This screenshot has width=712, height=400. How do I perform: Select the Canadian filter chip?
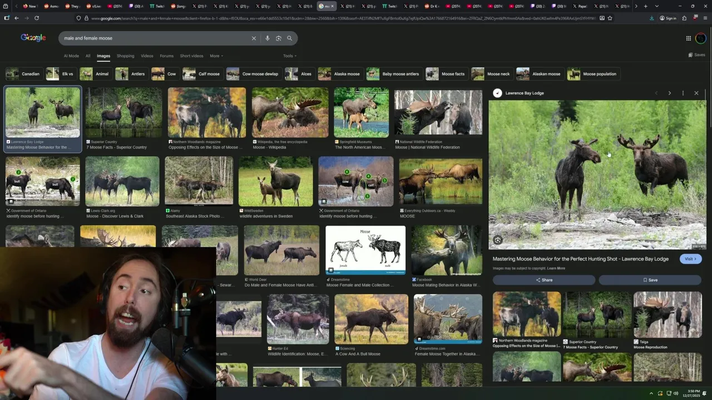pos(23,74)
